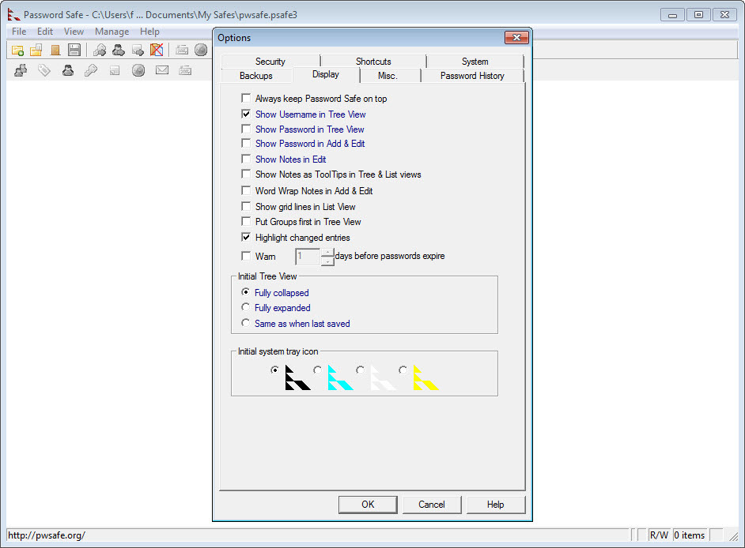Click the Close database door icon
The width and height of the screenshot is (745, 548).
pyautogui.click(x=55, y=50)
